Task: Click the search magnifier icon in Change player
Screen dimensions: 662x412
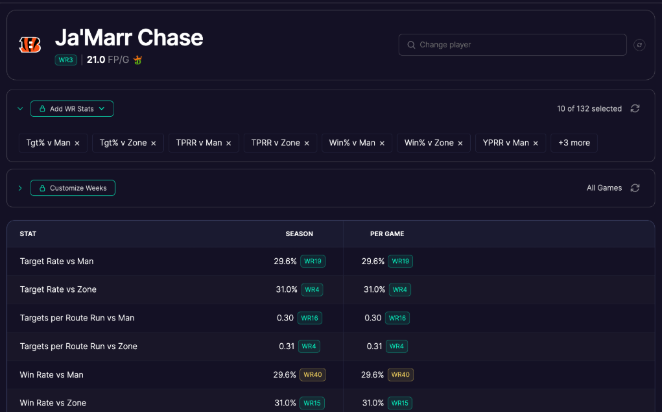Action: coord(411,45)
